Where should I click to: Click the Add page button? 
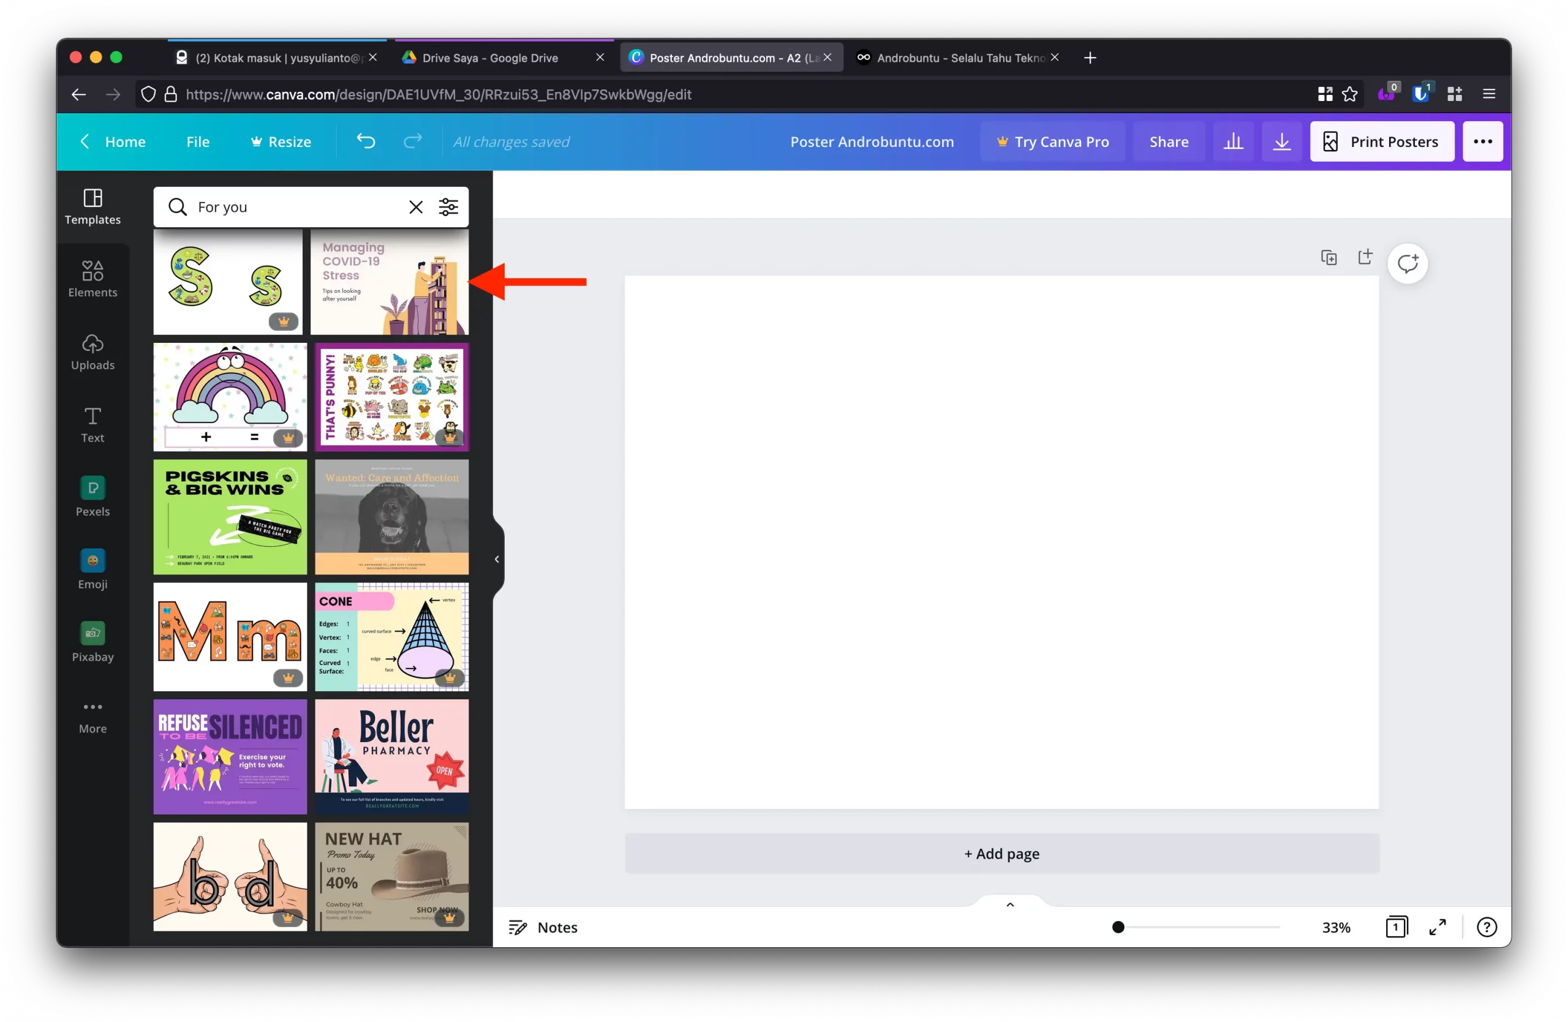pos(1001,854)
